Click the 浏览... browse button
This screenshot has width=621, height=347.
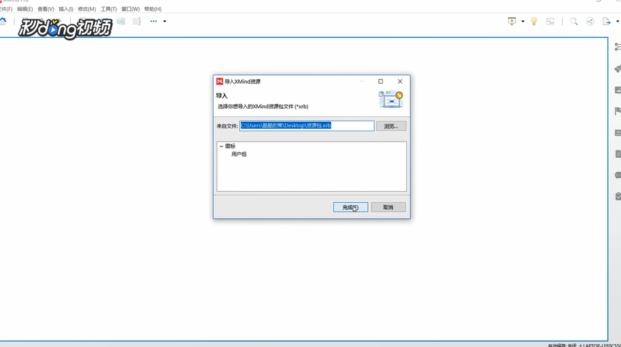pos(391,126)
